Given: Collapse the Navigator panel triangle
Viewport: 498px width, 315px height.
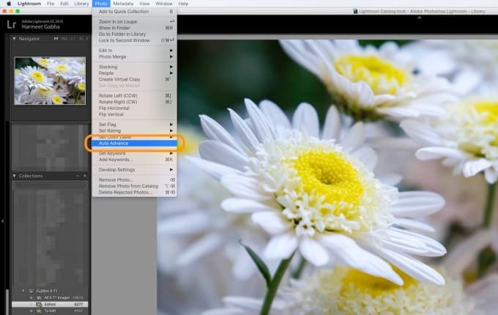Looking at the screenshot, I should pyautogui.click(x=14, y=38).
